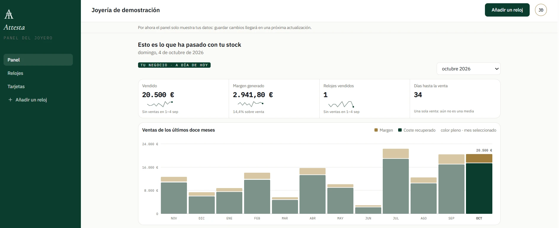Click the OCT month label under the chart

[479, 218]
